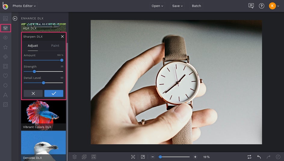Select the Vibrant Colors DLX thumbnail
284x161 pixels.
(x=43, y=115)
